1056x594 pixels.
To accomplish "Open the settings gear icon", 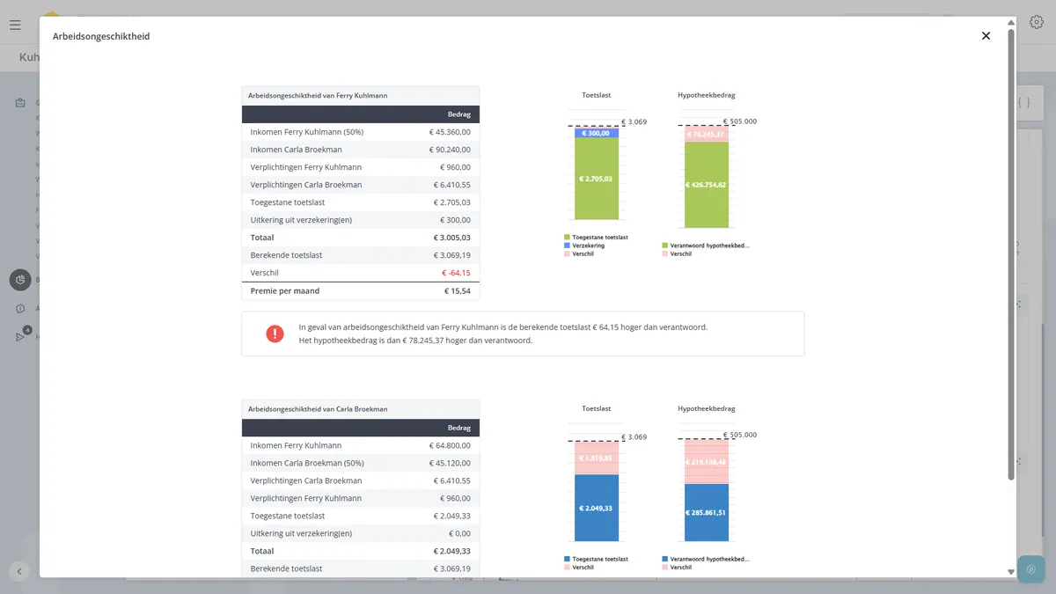I will point(1036,23).
